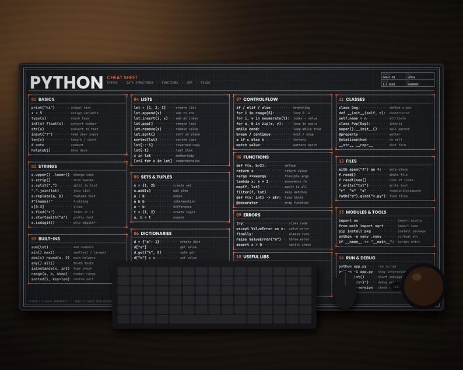Click the lambda x: x * 2 line
Image resolution: width=463 pixels, height=370 pixels.
pyautogui.click(x=252, y=181)
